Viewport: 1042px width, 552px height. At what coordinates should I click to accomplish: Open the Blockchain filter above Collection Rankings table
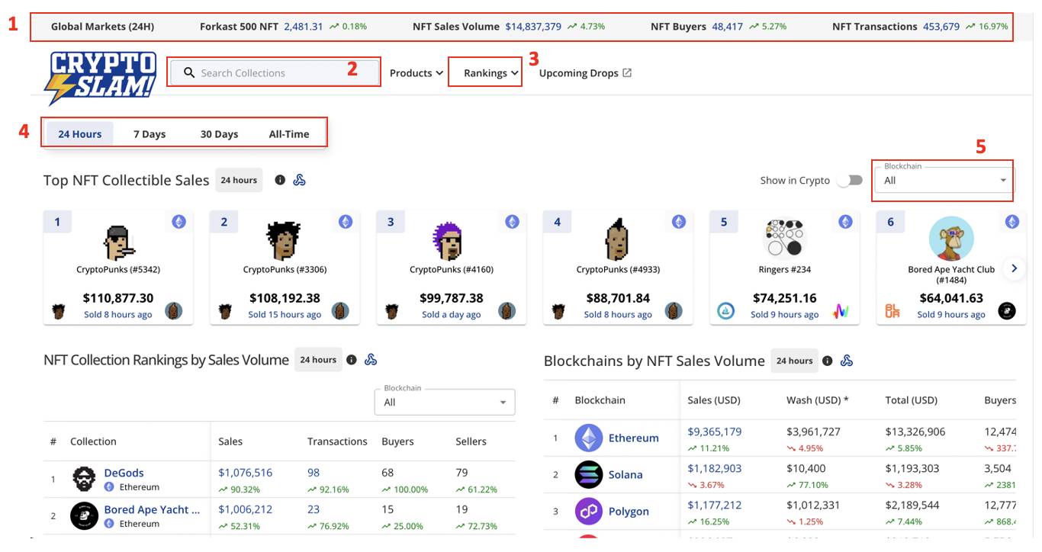(445, 402)
